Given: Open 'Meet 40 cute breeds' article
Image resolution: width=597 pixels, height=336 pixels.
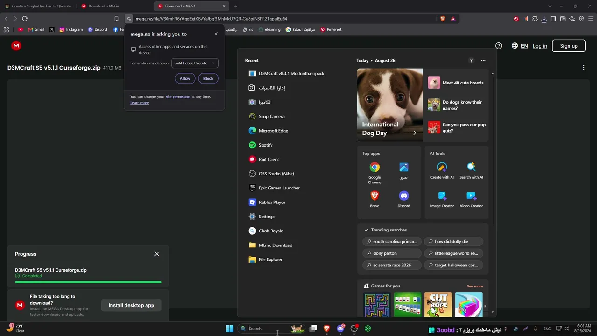Looking at the screenshot, I should [x=456, y=83].
